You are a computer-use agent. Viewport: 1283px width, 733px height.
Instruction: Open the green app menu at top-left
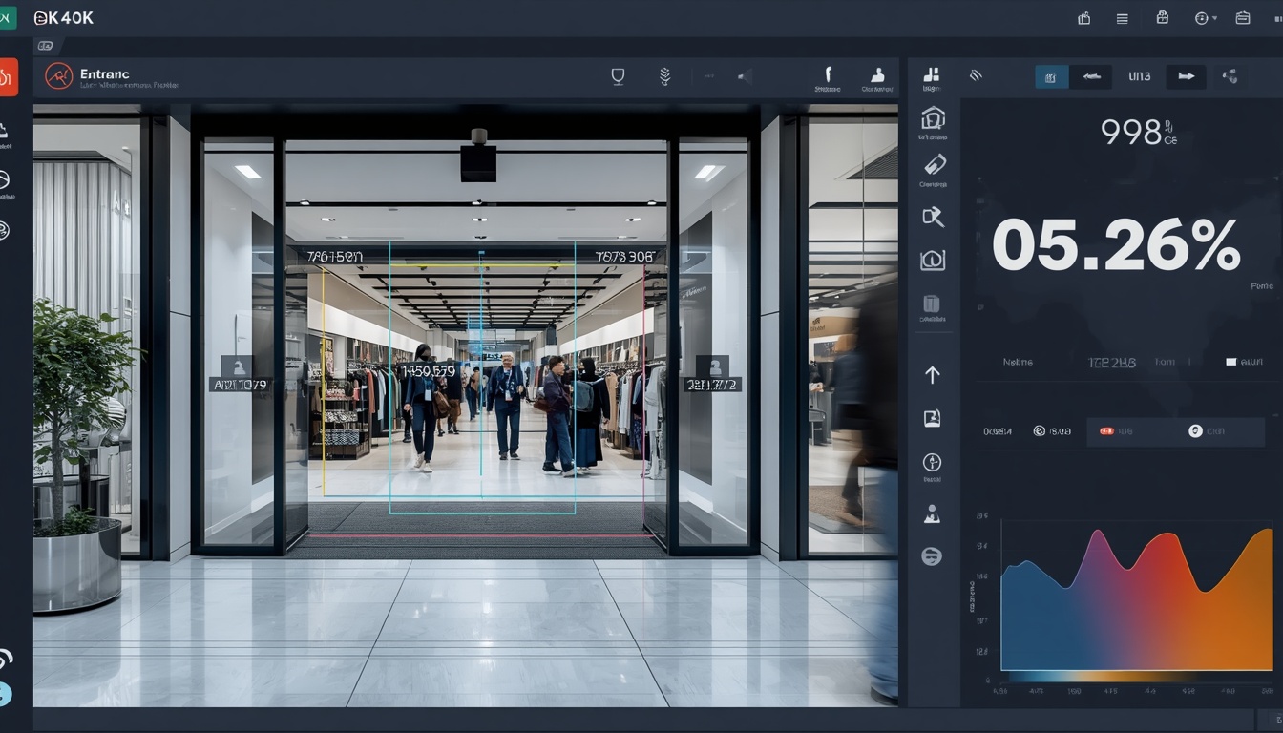tap(9, 17)
